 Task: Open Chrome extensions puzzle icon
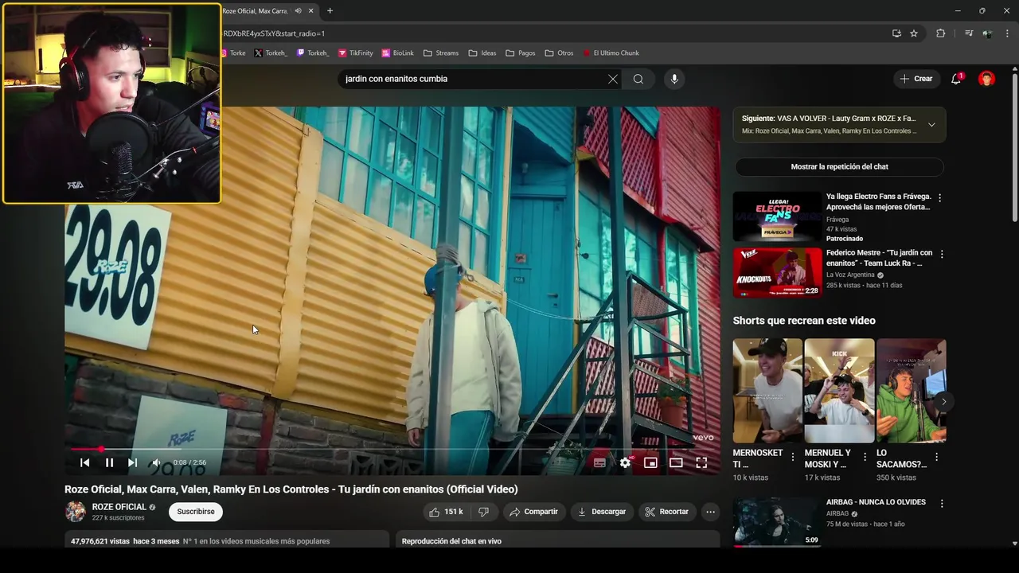click(940, 33)
